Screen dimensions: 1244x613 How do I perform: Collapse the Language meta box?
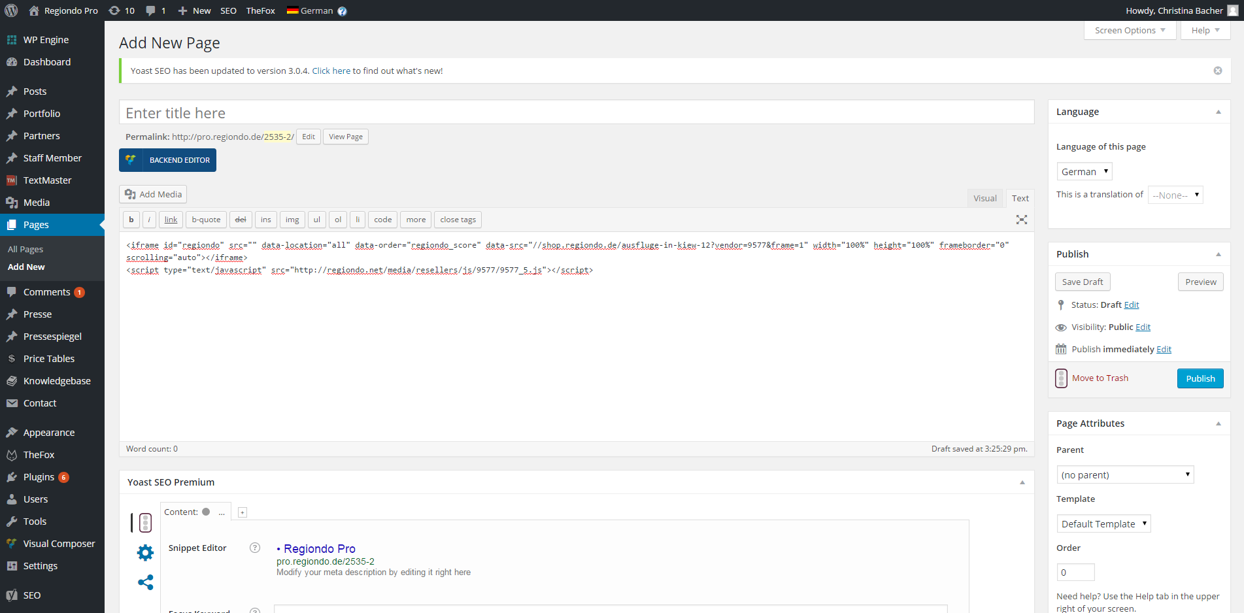click(x=1219, y=112)
